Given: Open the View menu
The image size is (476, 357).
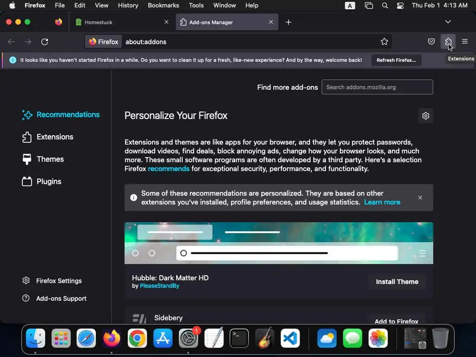Looking at the screenshot, I should coord(101,5).
